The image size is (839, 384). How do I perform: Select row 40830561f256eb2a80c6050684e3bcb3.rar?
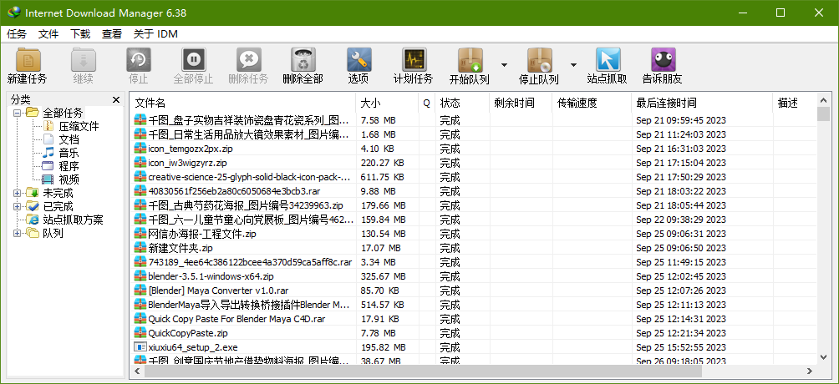point(474,191)
